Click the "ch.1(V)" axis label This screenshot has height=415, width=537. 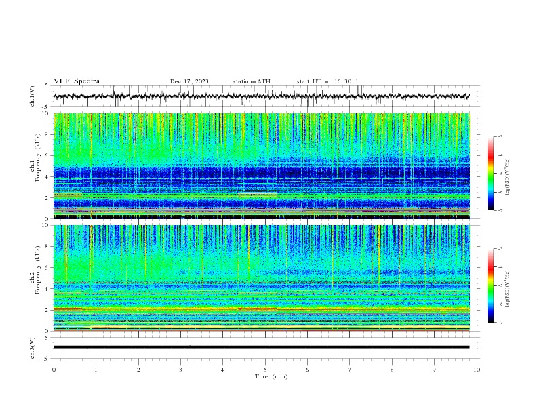tap(33, 96)
